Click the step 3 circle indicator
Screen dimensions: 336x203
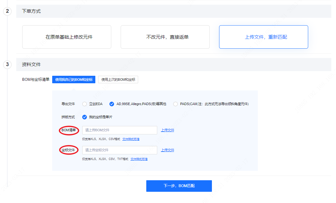(7, 65)
